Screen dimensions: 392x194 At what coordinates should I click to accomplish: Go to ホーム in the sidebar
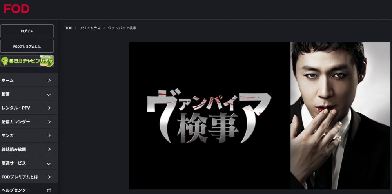point(29,81)
